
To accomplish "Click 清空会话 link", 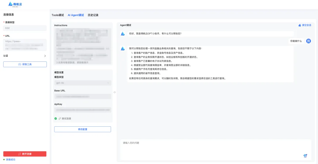I will (x=307, y=25).
